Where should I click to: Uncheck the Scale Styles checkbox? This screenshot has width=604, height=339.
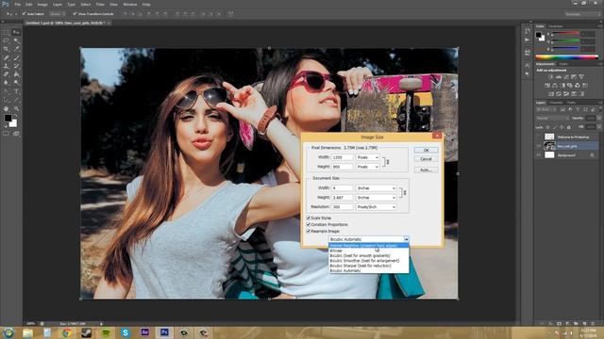click(309, 218)
